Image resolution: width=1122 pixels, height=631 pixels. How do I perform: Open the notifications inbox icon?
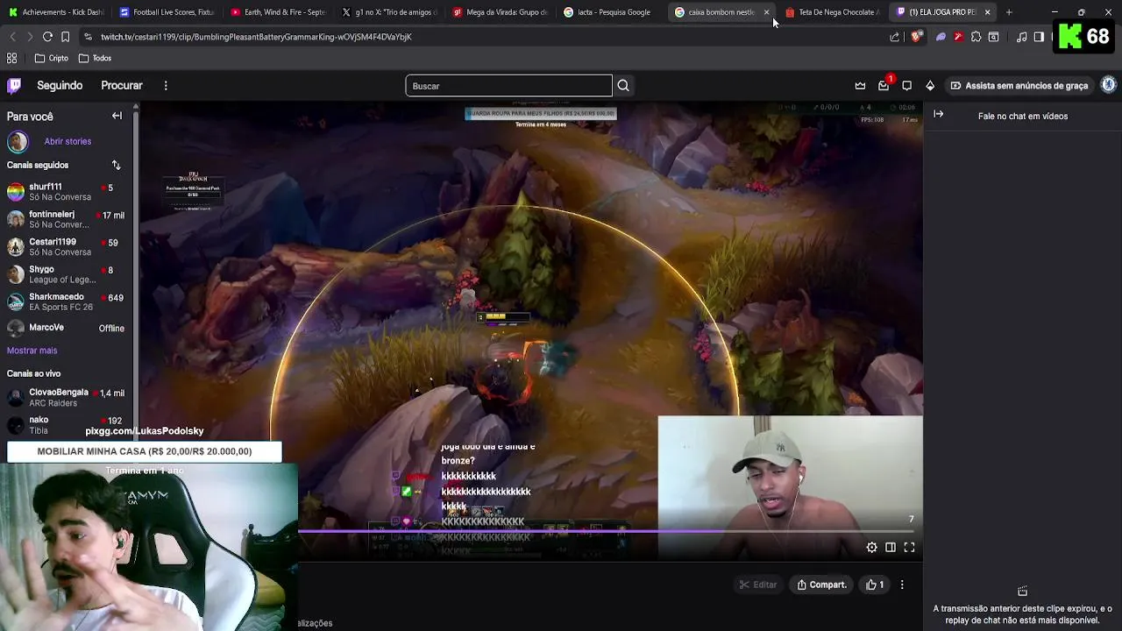884,85
